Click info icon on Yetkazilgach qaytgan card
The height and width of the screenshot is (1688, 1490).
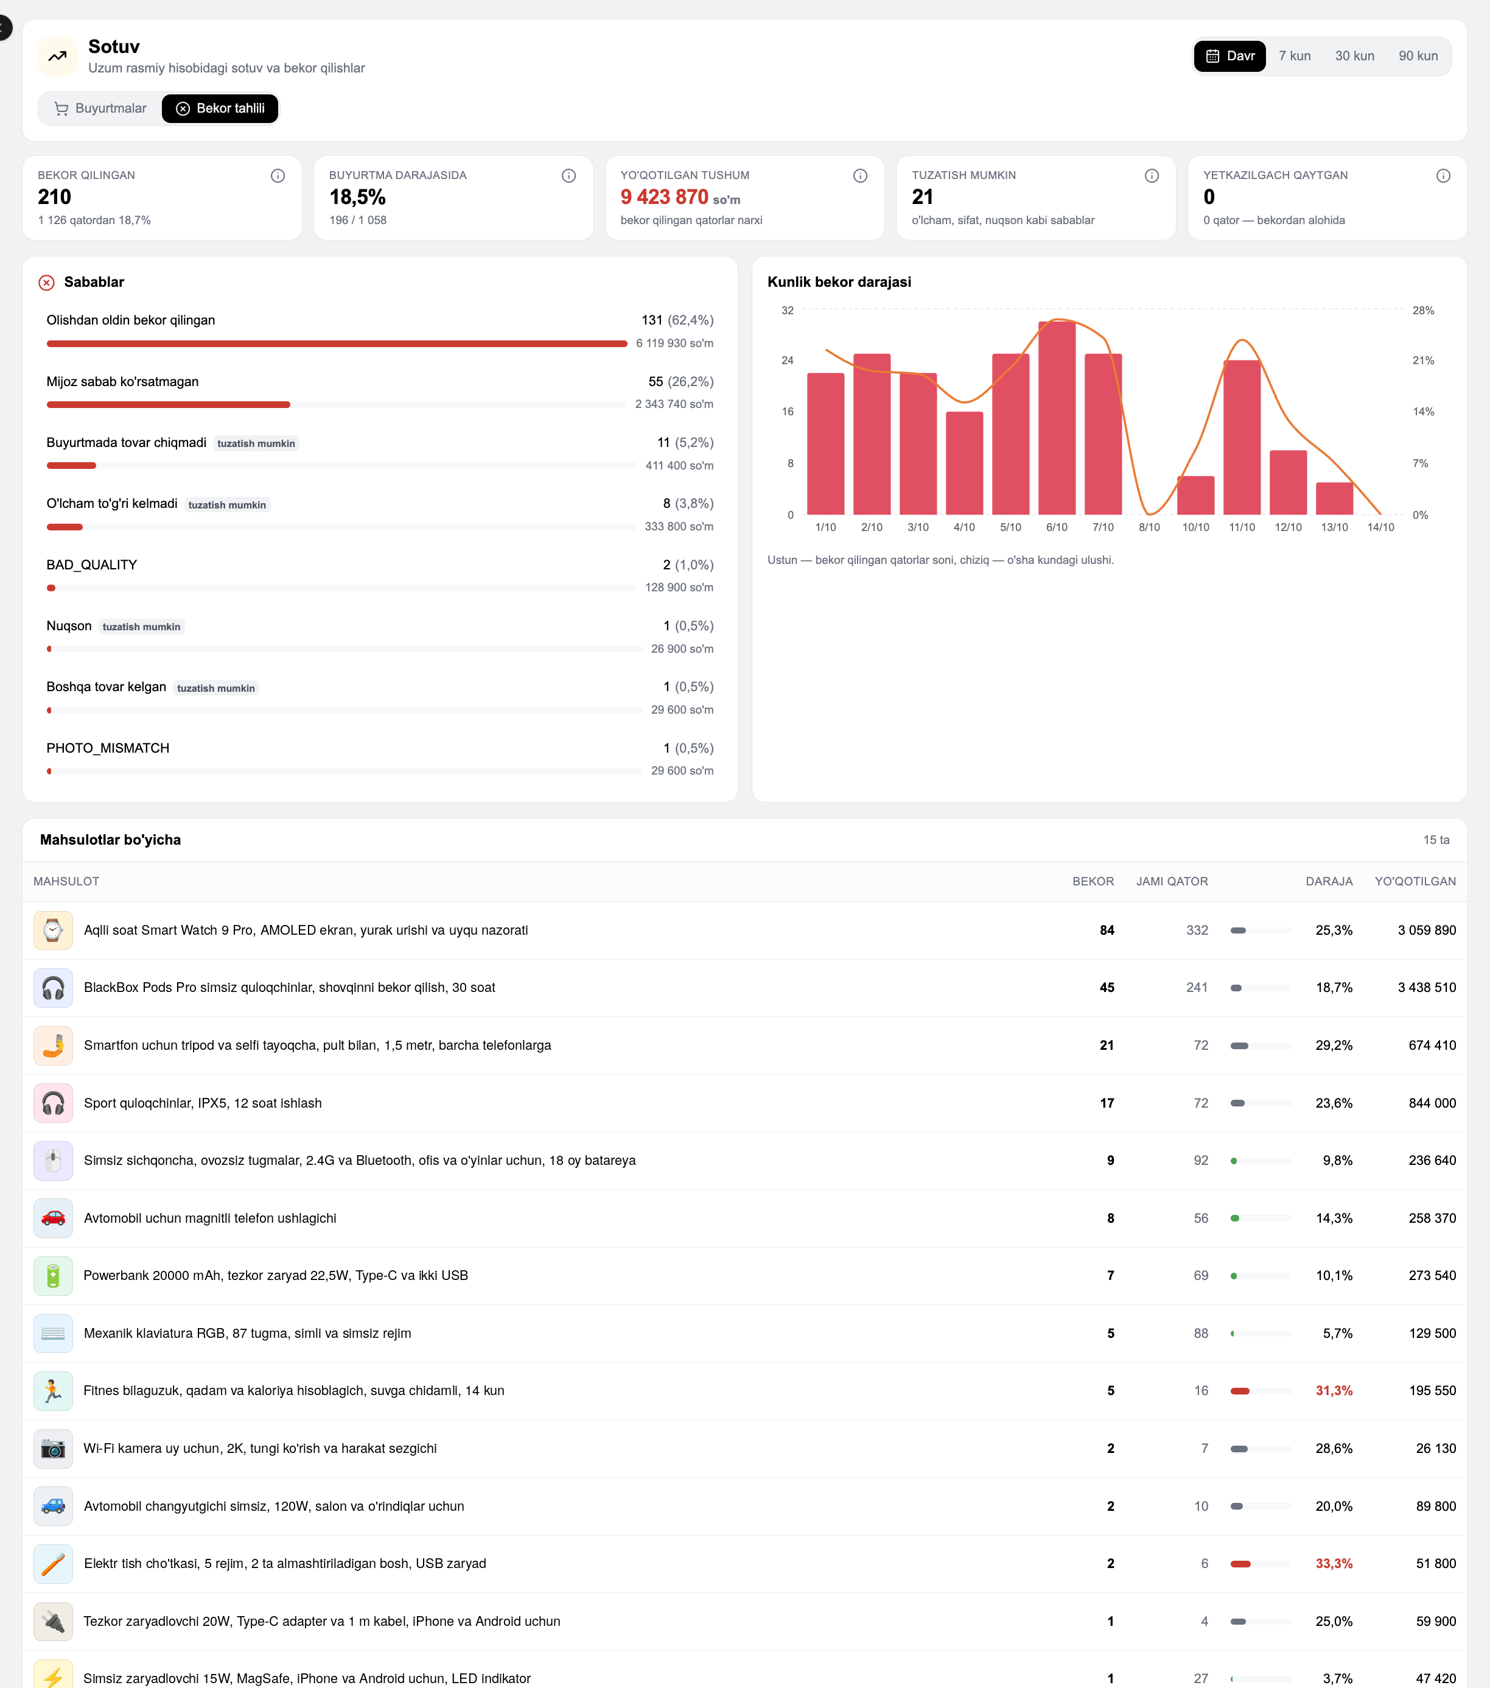[1443, 176]
